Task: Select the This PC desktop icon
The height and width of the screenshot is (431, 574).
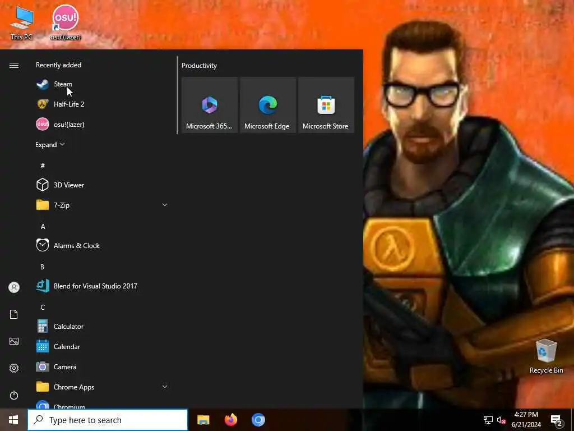Action: coord(22,22)
